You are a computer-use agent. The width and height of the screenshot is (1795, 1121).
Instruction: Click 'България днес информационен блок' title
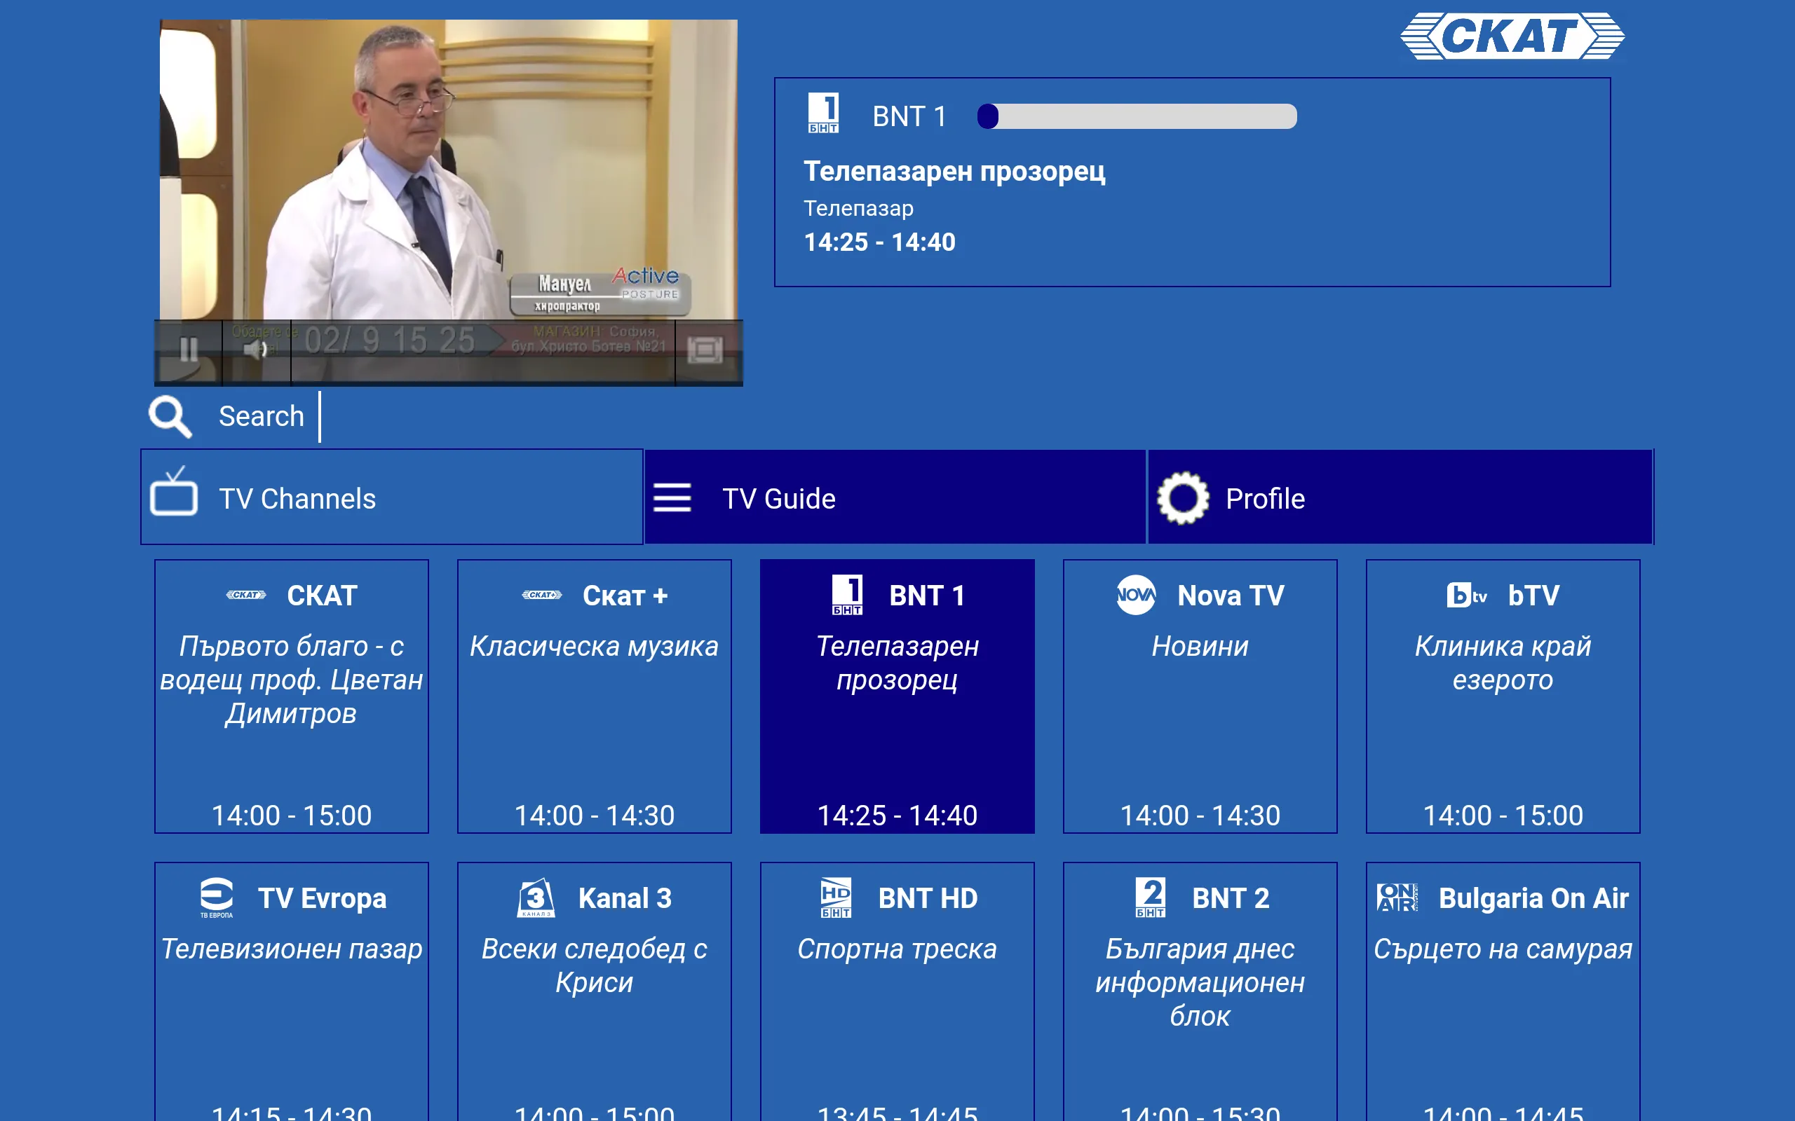[x=1200, y=982]
